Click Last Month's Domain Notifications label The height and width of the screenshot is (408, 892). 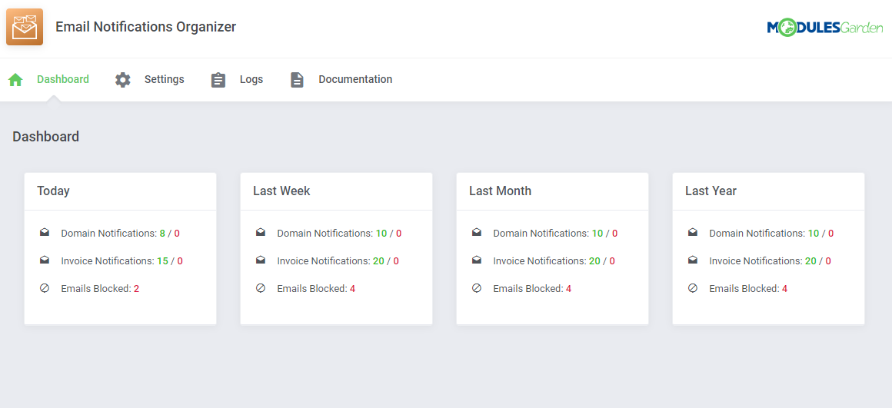point(541,233)
